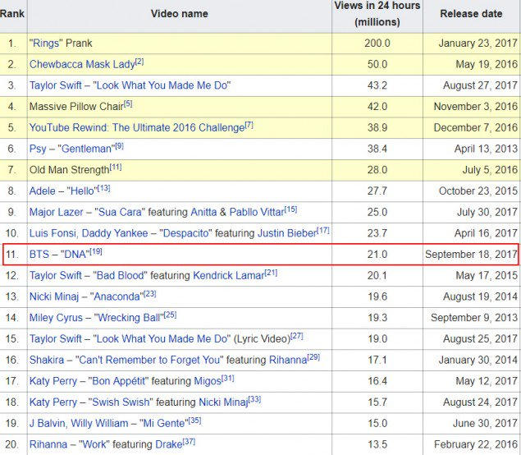The width and height of the screenshot is (521, 455).
Task: Click the Shakira link
Action: pyautogui.click(x=48, y=361)
